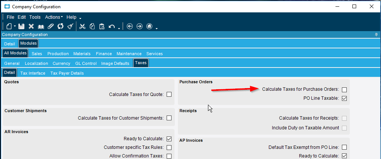Click the Home navigation icon
Viewport: 381px width, 159px height.
(x=149, y=26)
